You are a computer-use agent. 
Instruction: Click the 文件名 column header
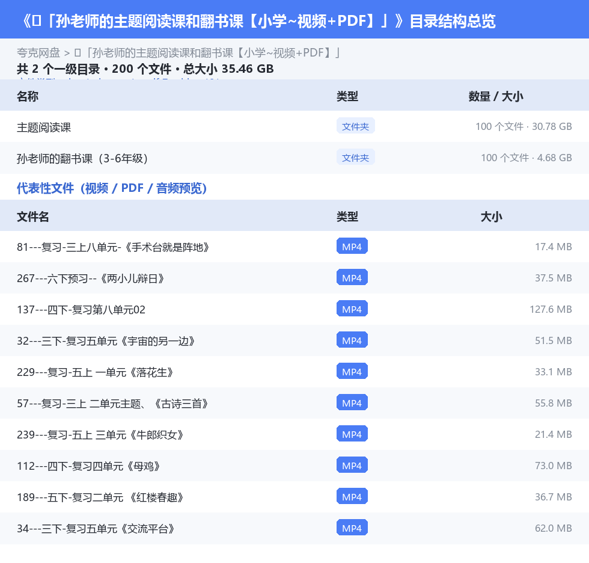[32, 217]
